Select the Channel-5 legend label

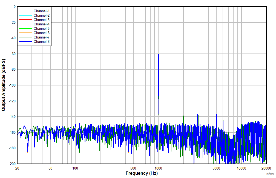(x=41, y=28)
